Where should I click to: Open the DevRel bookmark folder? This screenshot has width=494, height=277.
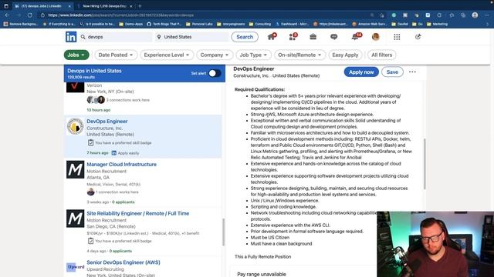tap(400, 24)
